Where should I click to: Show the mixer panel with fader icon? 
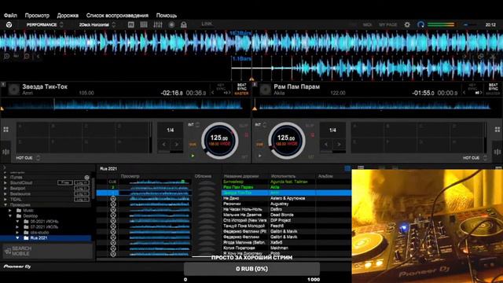point(157,24)
